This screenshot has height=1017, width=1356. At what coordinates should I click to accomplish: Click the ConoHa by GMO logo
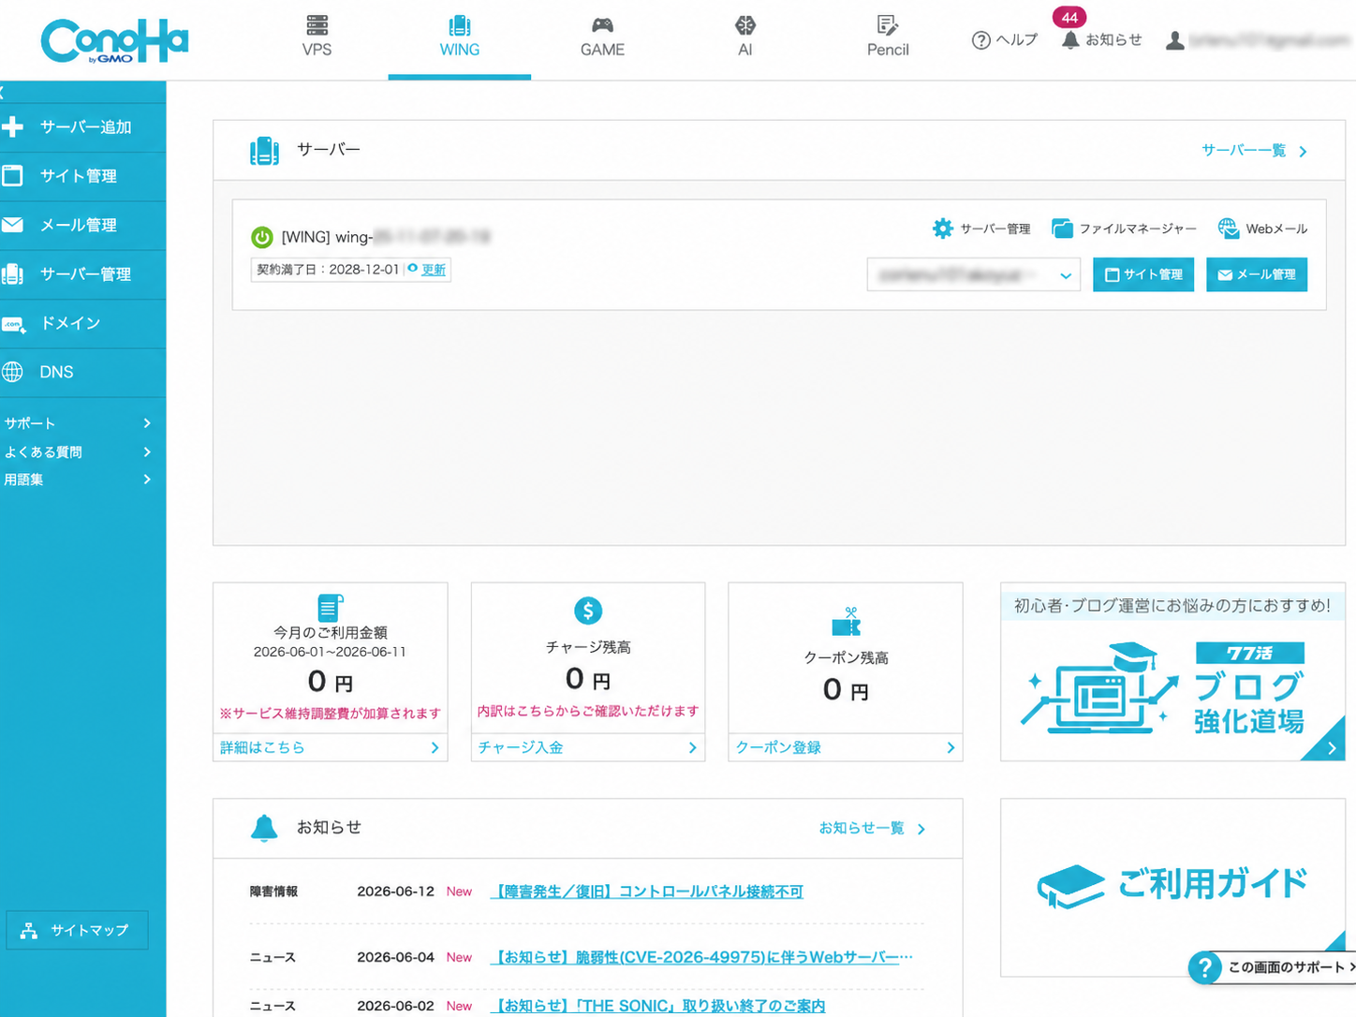point(114,41)
